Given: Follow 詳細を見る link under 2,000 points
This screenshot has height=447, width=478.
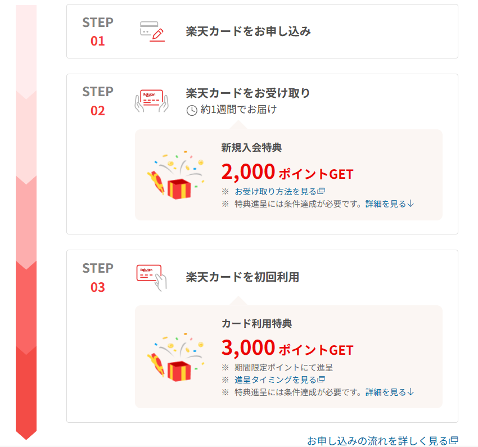Looking at the screenshot, I should [390, 204].
